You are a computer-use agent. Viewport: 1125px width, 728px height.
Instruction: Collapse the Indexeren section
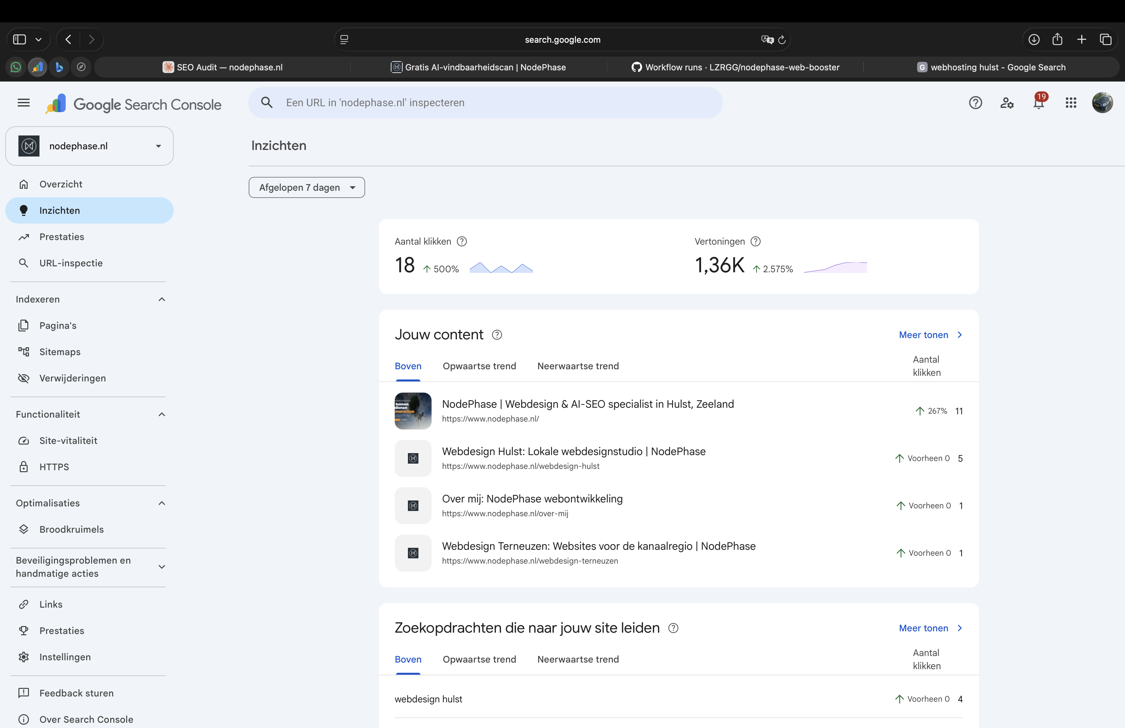[x=162, y=299]
